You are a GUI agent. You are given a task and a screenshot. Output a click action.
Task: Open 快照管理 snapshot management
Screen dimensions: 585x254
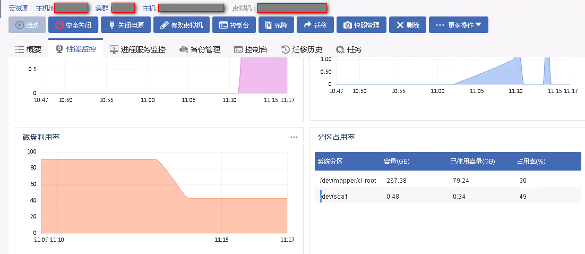pos(361,25)
